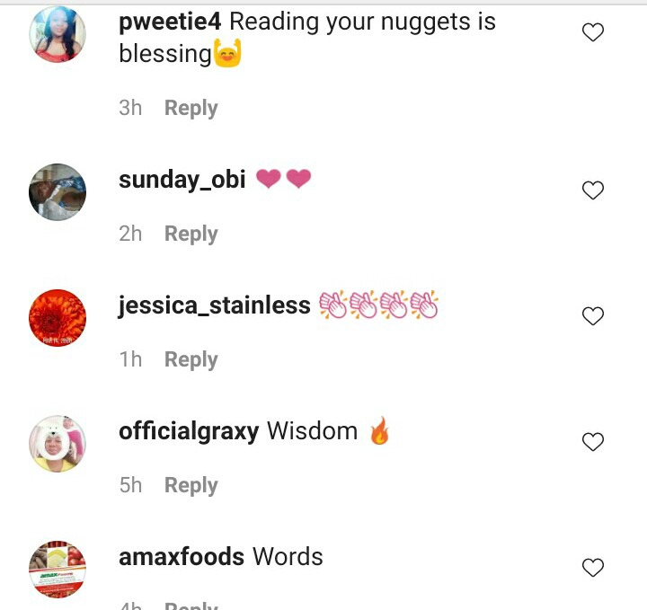The width and height of the screenshot is (647, 610).
Task: Click the 3h timestamp under pweetie4's comment
Action: click(x=130, y=108)
